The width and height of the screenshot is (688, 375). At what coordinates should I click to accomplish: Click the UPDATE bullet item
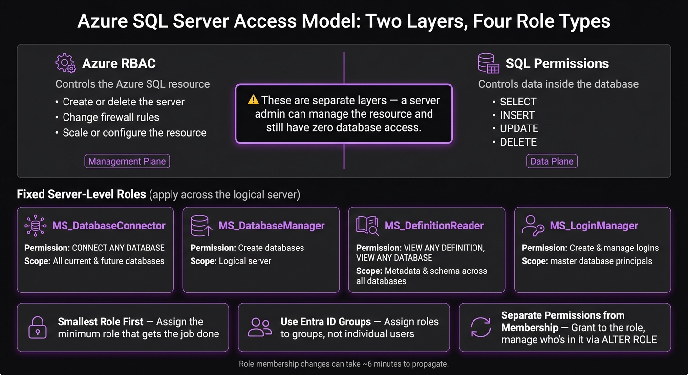(x=519, y=128)
